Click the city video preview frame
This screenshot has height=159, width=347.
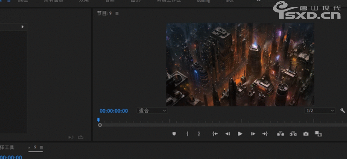click(240, 64)
